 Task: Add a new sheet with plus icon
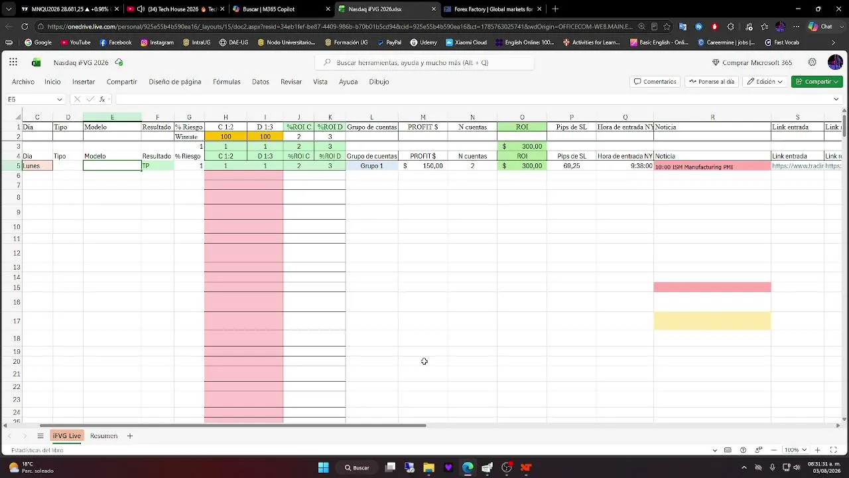coord(130,436)
